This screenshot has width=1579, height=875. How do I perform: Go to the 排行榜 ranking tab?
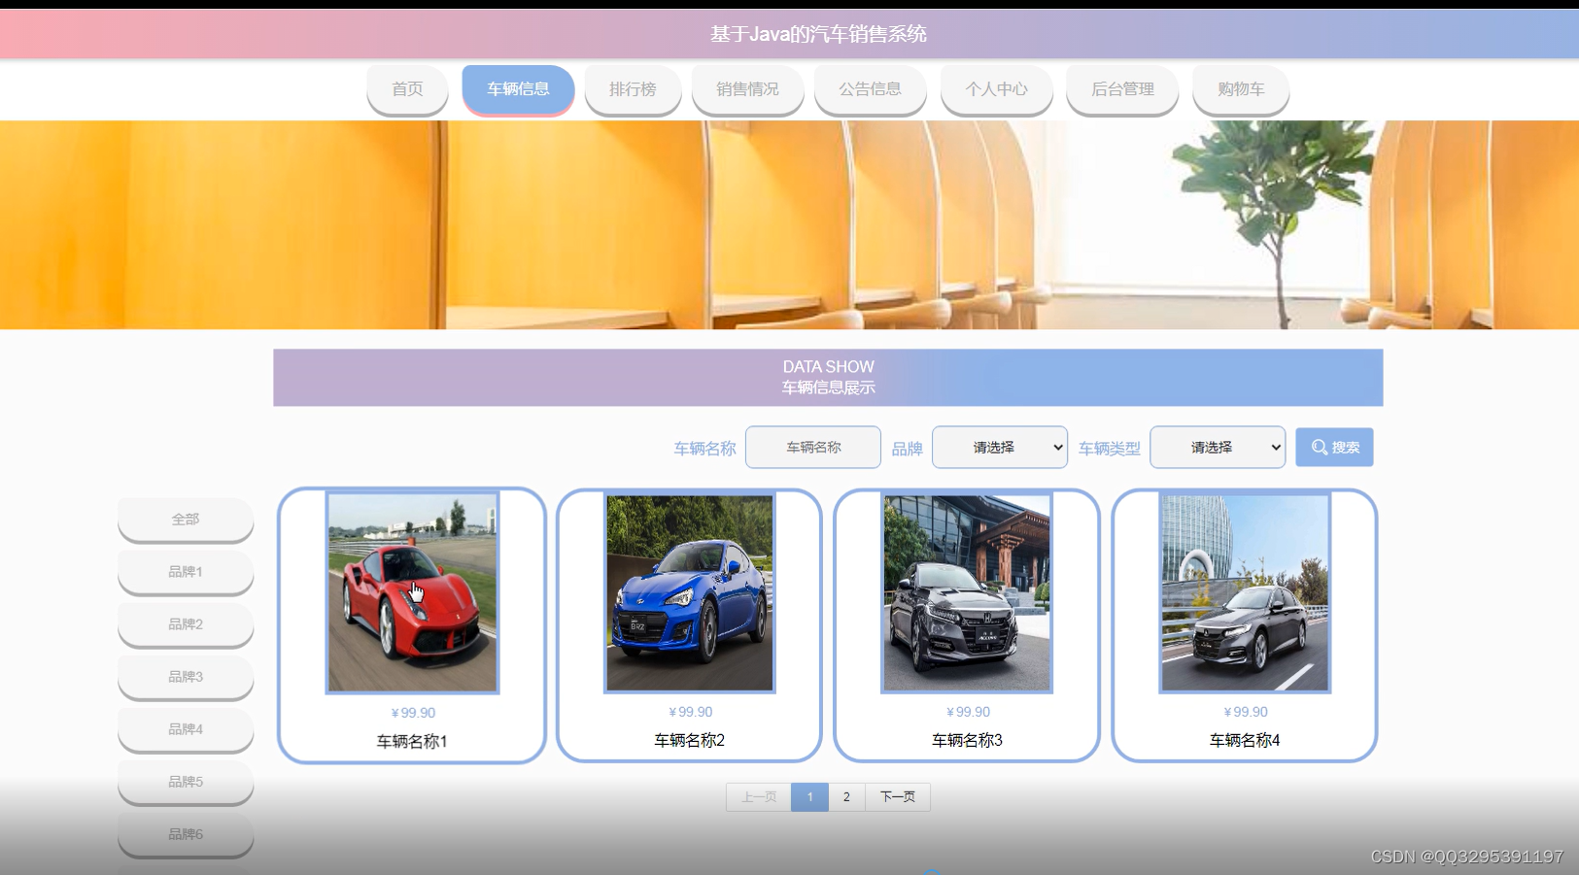coord(633,89)
